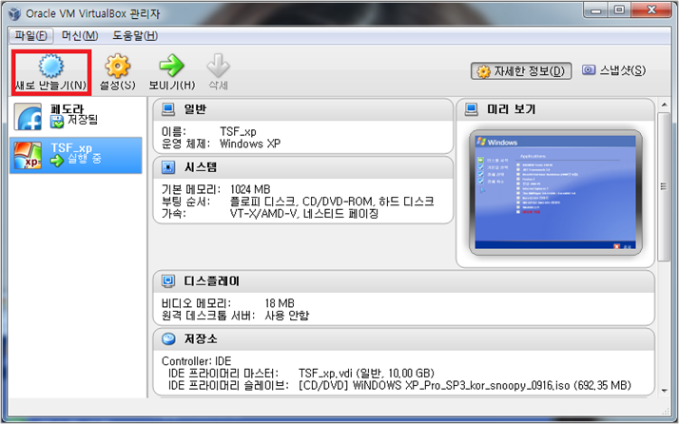Click the 미리 보기 section monitor icon
679x424 pixels.
coord(471,109)
